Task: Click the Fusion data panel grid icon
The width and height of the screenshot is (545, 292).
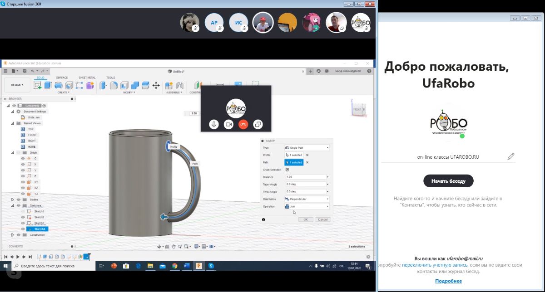Action: [x=5, y=71]
